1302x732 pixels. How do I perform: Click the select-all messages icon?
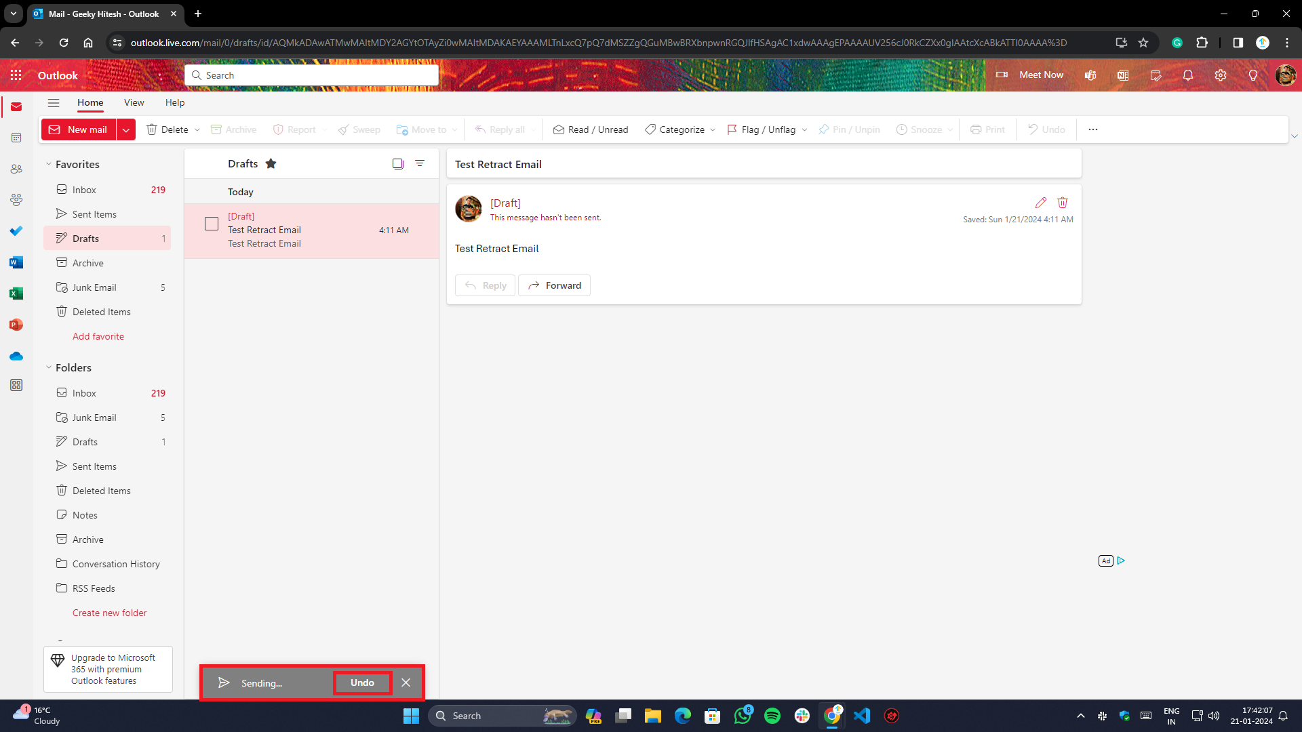[x=398, y=163]
